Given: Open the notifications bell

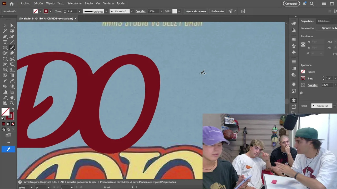Looking at the screenshot, I should [x=304, y=4].
